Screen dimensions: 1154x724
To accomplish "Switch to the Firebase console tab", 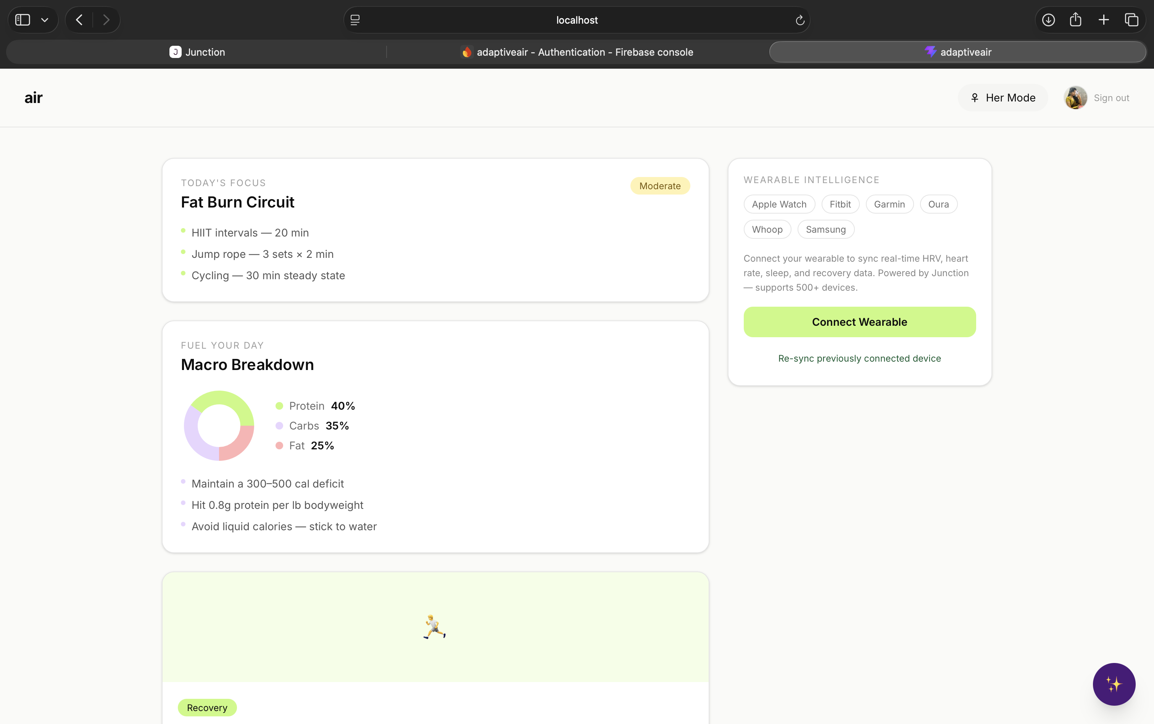I will (x=577, y=52).
